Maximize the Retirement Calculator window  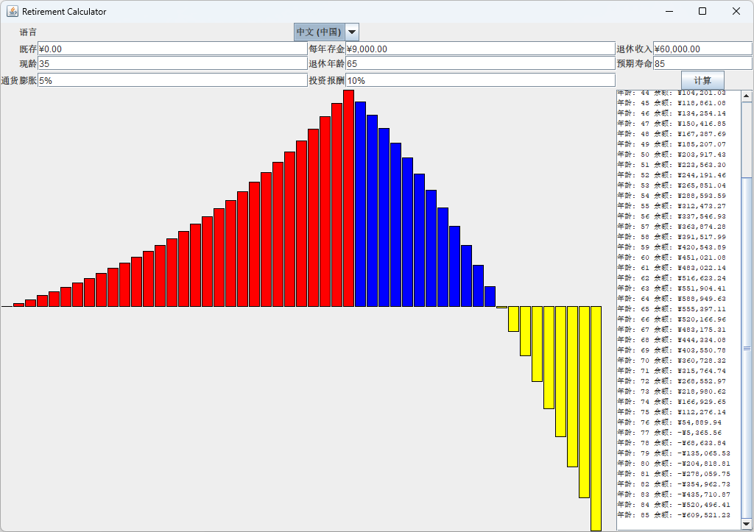(x=702, y=11)
